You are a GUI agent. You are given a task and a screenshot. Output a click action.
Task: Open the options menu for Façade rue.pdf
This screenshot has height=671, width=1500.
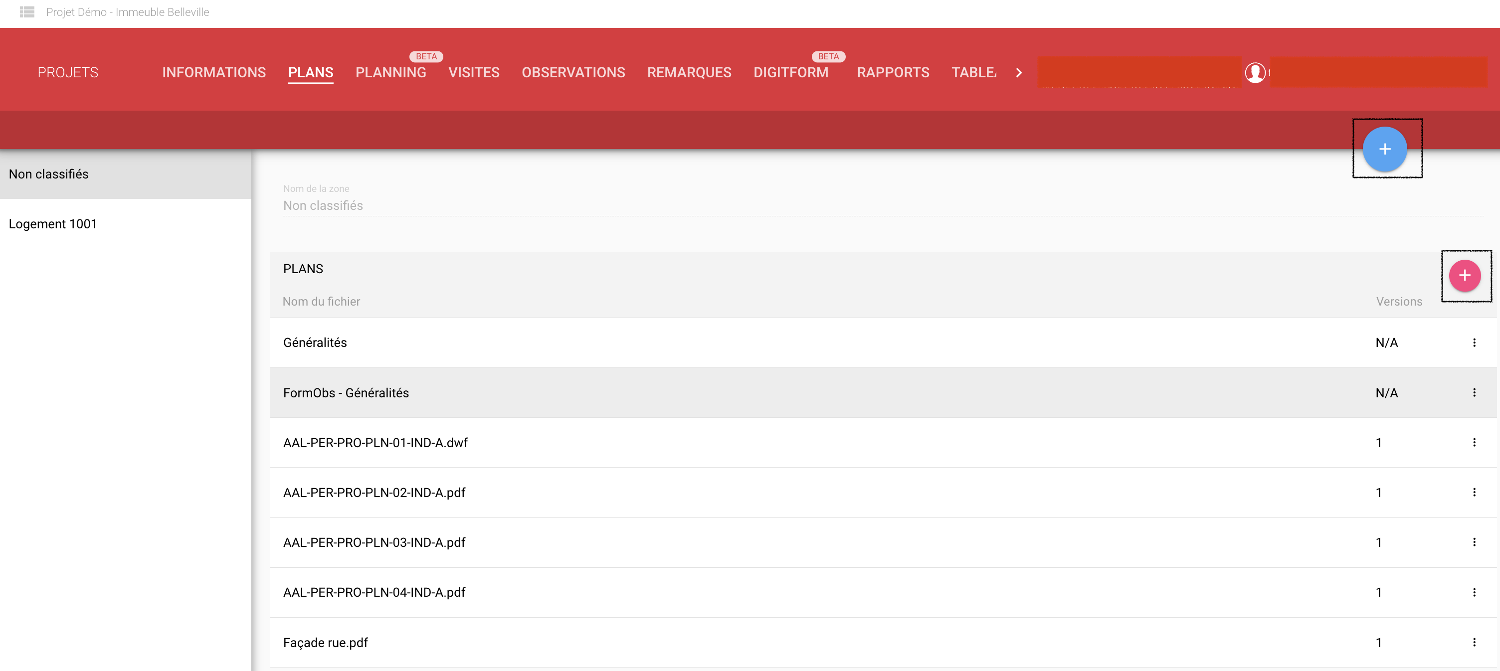point(1474,643)
